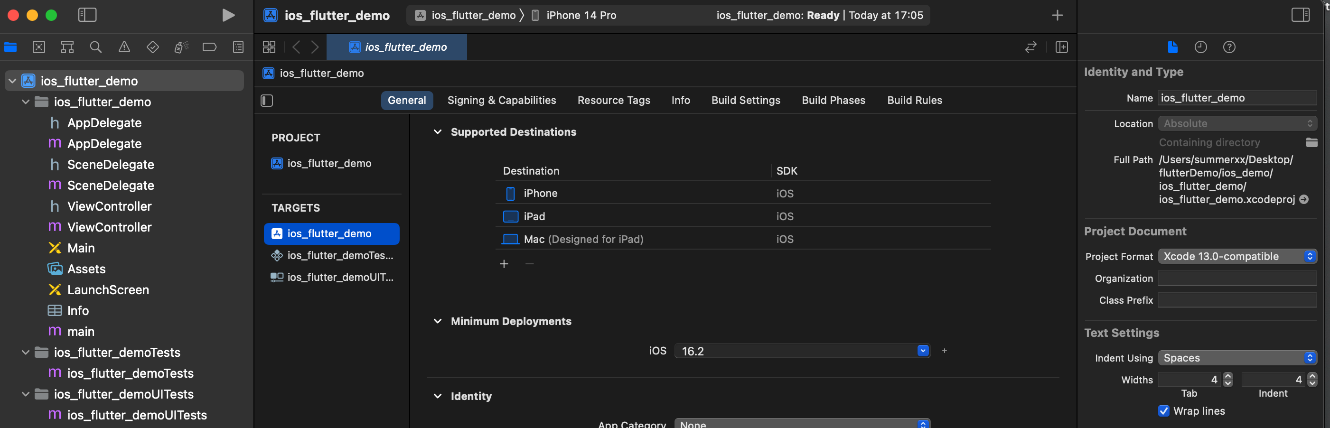The image size is (1330, 428).
Task: Hide the left navigator sidebar
Action: coord(87,15)
